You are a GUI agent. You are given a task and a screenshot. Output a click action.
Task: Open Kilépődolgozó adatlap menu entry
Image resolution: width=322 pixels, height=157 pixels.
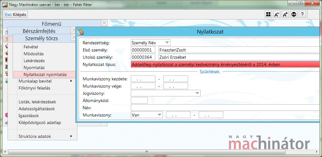point(40,122)
